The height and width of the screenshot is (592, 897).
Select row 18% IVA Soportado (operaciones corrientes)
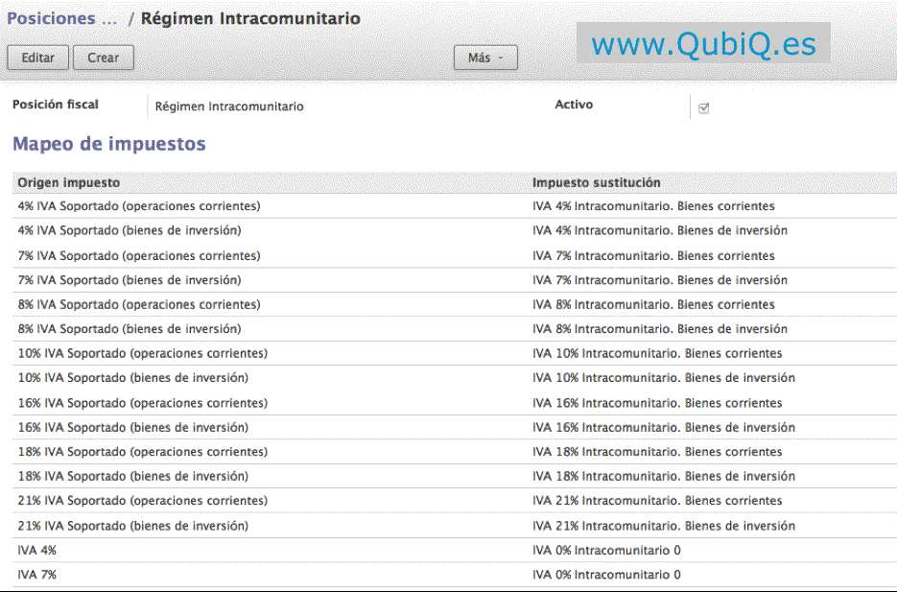(x=143, y=452)
